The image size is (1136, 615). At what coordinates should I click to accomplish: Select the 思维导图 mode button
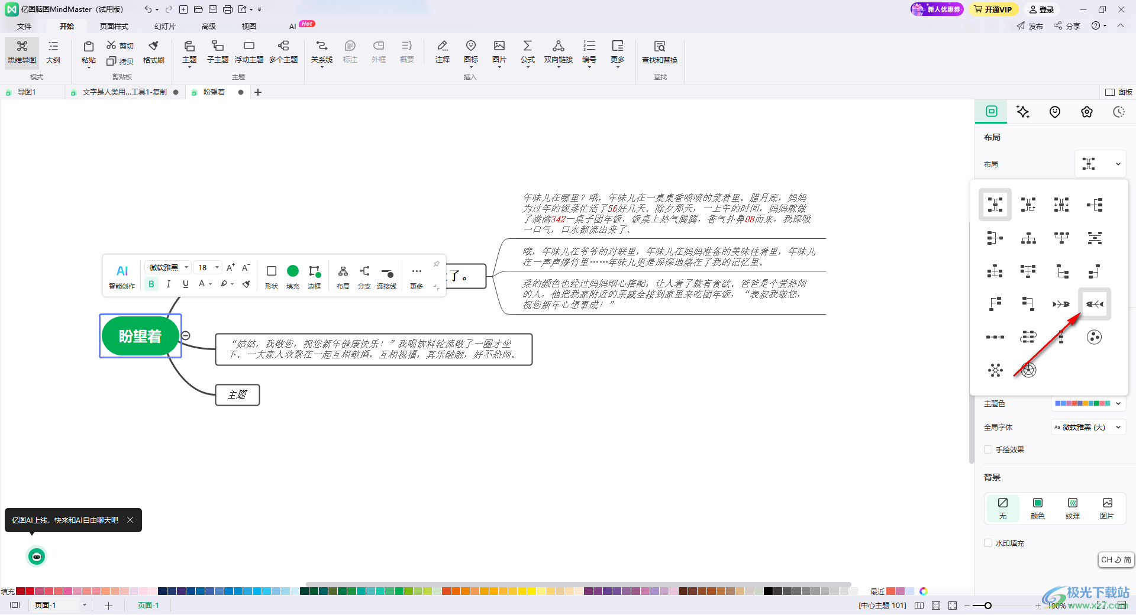click(22, 53)
